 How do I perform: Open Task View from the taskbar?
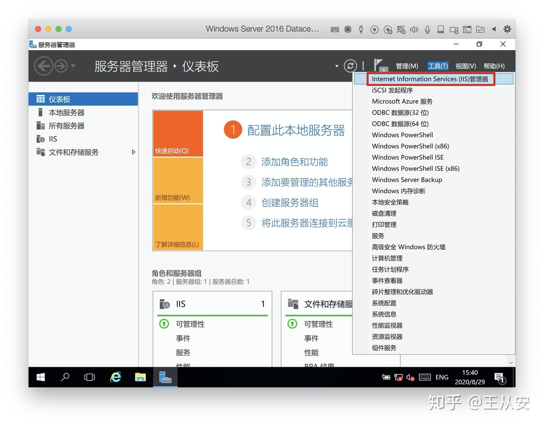(90, 377)
